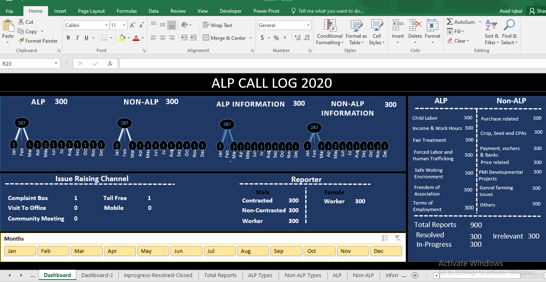Expand the Name Box dropdown arrow
The width and height of the screenshot is (546, 282).
(x=56, y=64)
